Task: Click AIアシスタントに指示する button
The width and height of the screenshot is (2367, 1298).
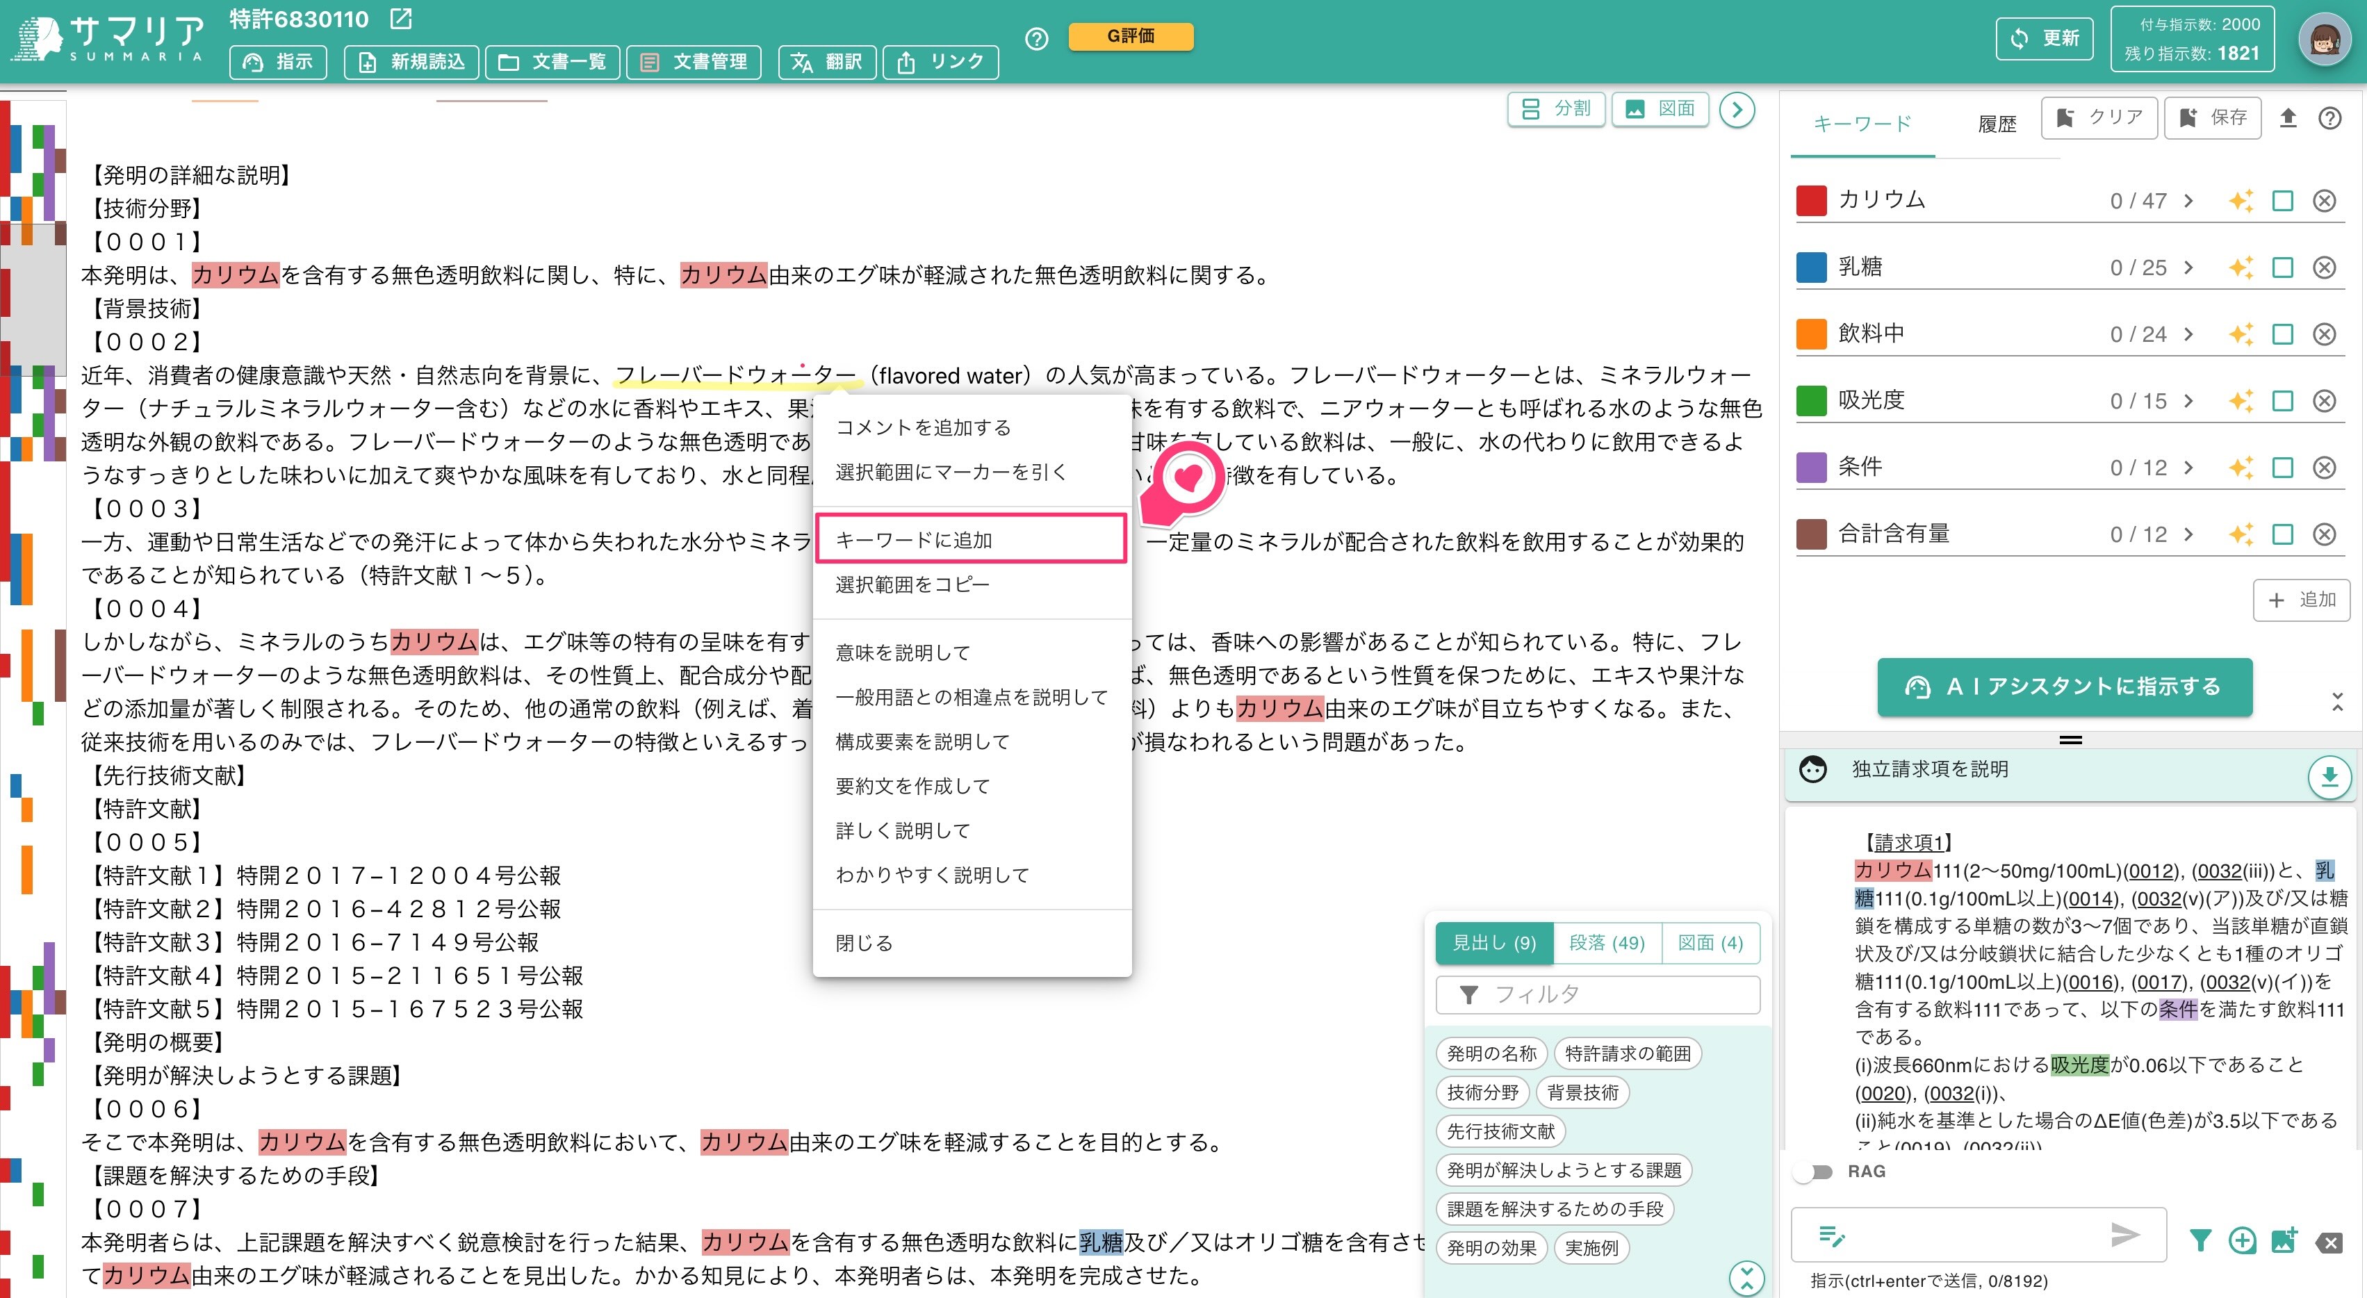Action: pyautogui.click(x=2064, y=687)
